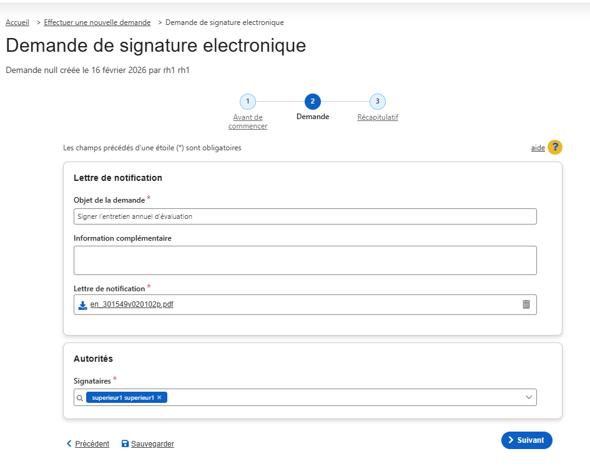The image size is (590, 474).
Task: Remove the superieur1 signatory chip via its x
Action: pyautogui.click(x=160, y=397)
